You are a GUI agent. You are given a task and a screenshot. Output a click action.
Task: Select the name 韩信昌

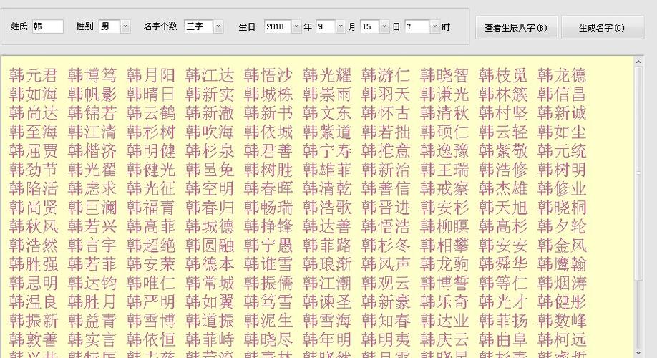[562, 95]
